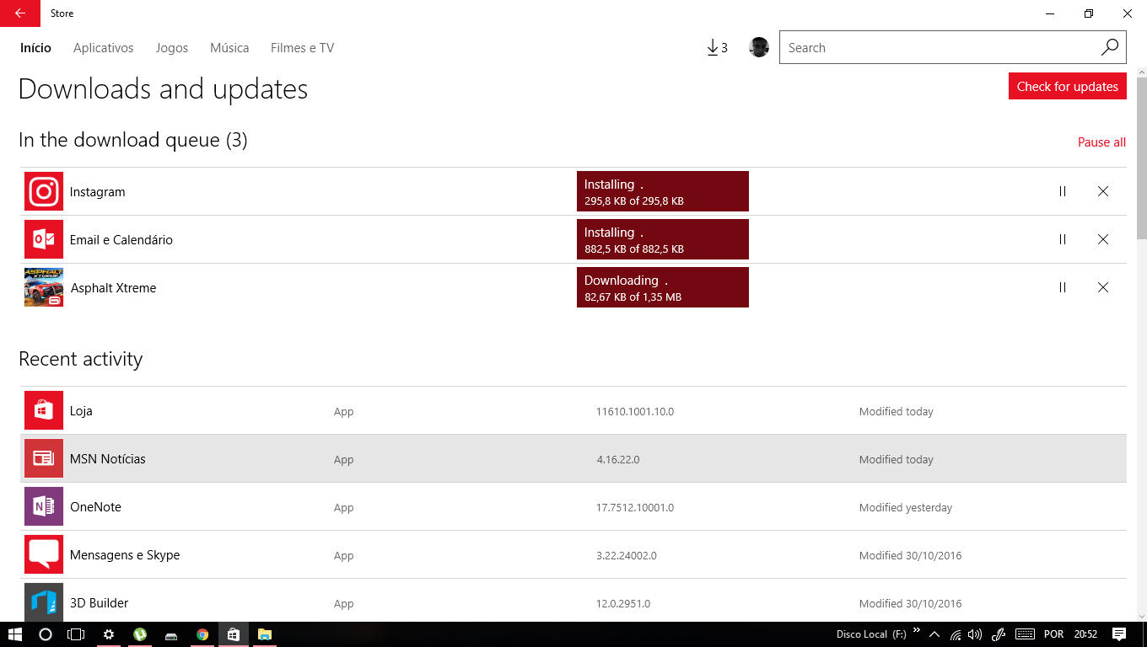Click the Instagram installing progress bar
The width and height of the screenshot is (1147, 647).
663,191
